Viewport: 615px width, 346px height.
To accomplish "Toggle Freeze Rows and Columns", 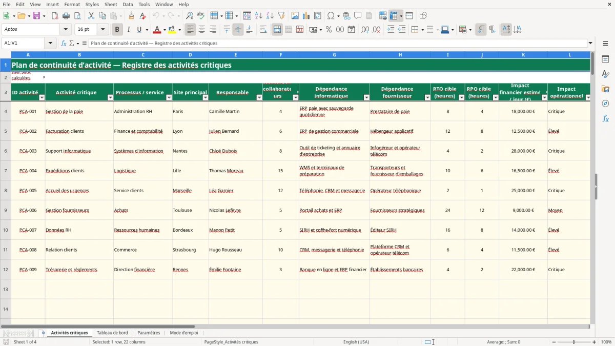I will pyautogui.click(x=394, y=16).
